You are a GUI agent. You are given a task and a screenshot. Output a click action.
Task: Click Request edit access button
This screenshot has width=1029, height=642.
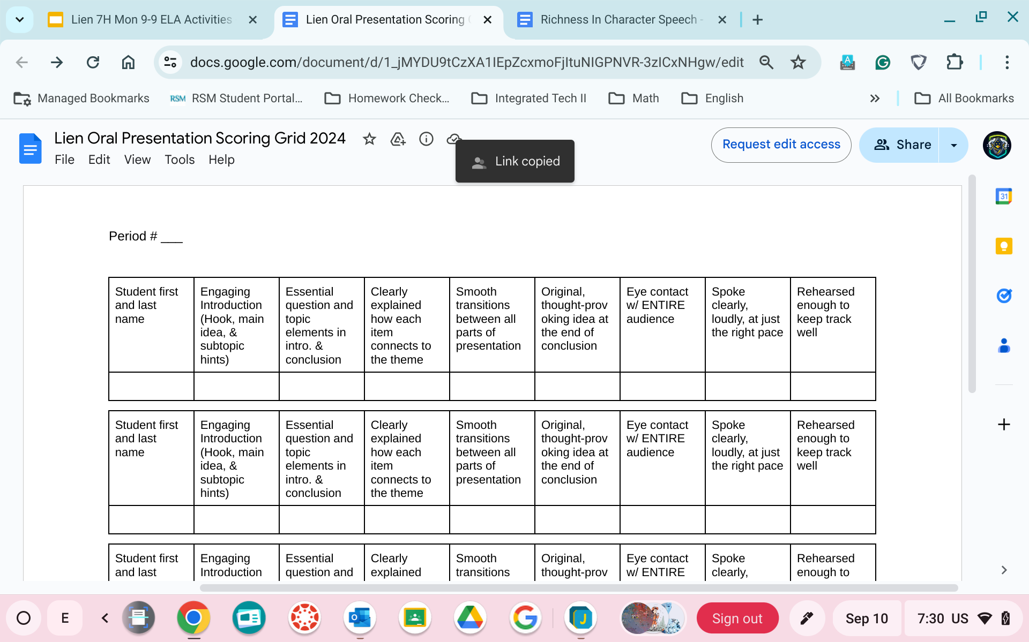(x=781, y=145)
